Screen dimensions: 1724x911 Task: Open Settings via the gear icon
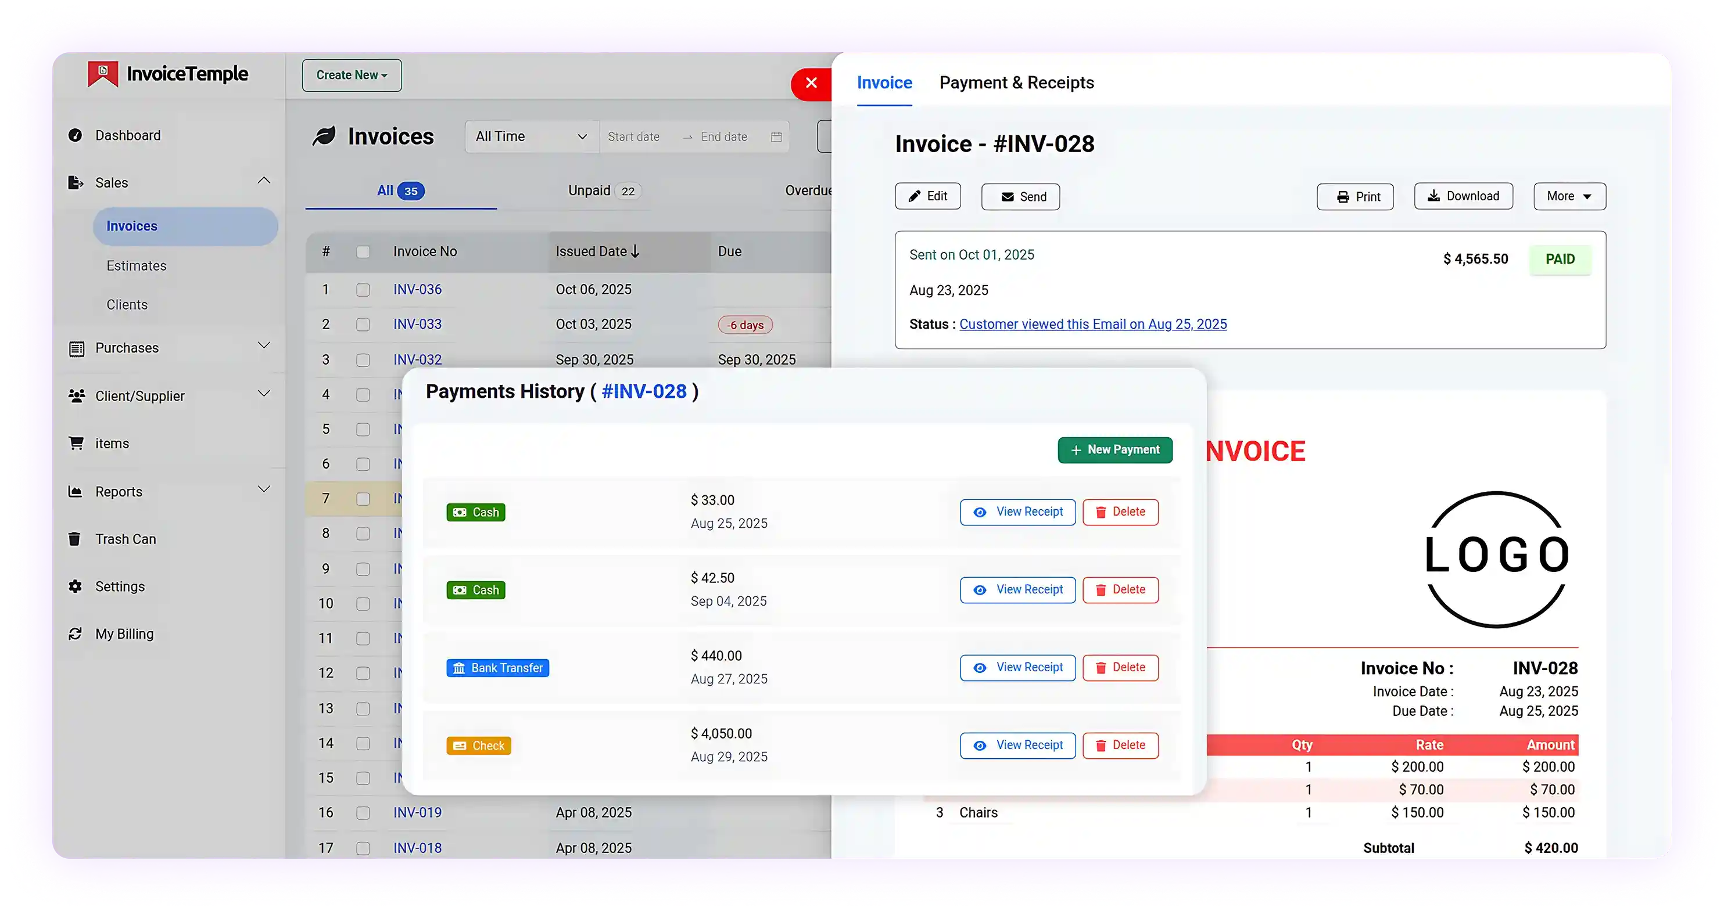point(76,586)
